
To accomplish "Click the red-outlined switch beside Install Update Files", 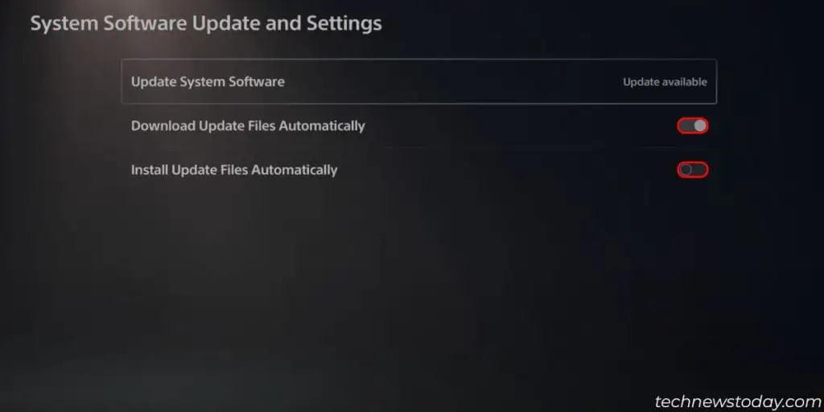I will [x=693, y=170].
